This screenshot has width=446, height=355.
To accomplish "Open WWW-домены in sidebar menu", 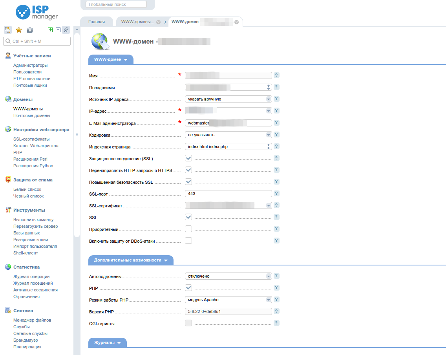I will tap(28, 109).
